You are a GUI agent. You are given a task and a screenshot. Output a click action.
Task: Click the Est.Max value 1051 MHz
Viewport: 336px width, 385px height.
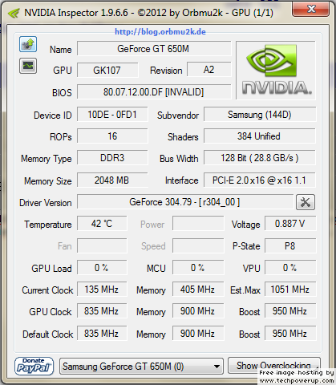click(290, 290)
